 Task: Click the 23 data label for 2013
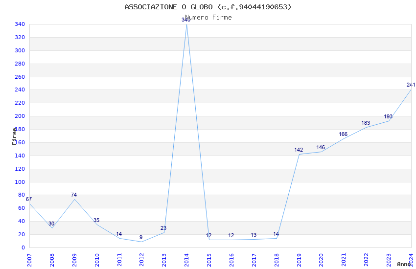[163, 228]
